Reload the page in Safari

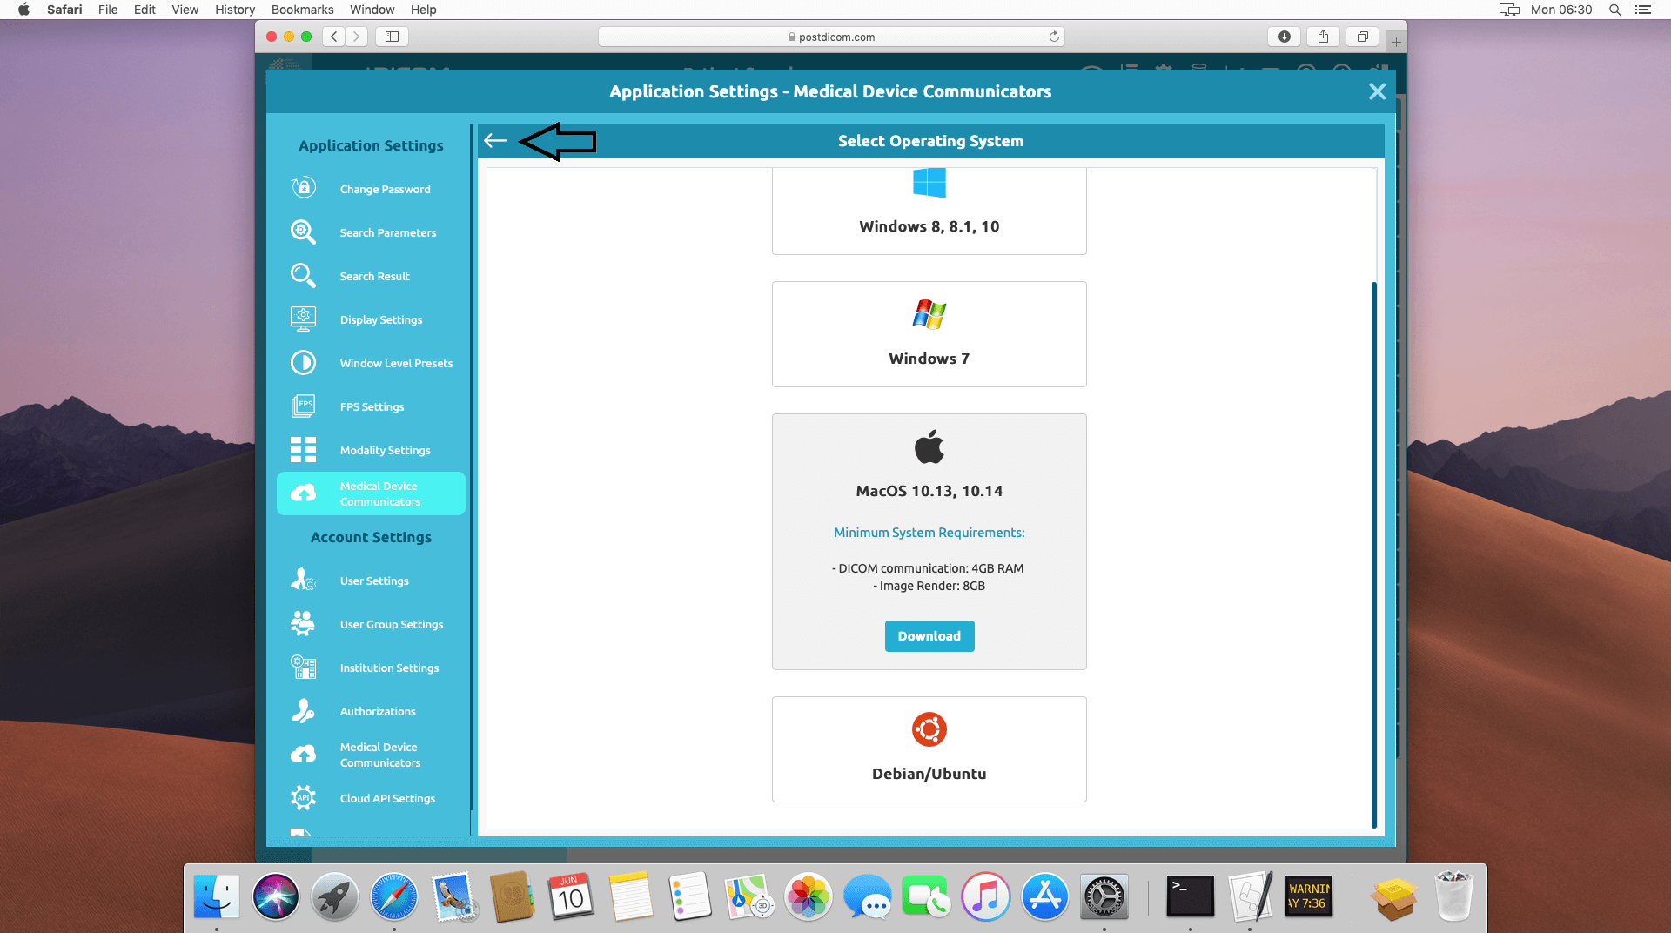(1054, 37)
